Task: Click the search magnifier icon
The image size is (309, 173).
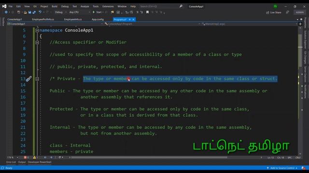Action: click(x=181, y=6)
